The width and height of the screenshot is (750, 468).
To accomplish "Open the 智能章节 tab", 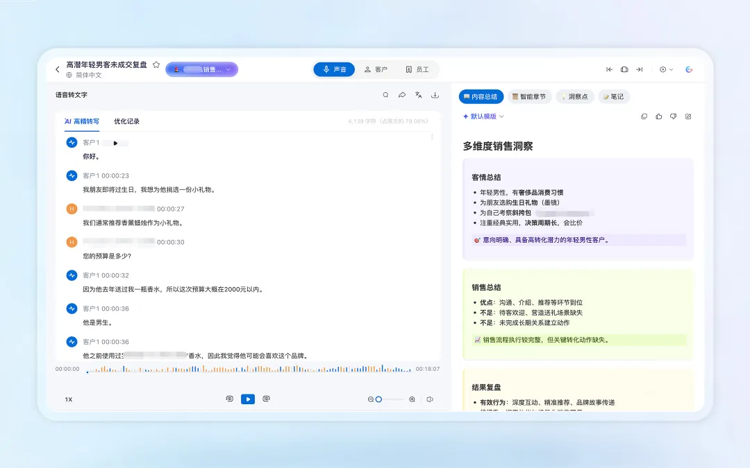I will (x=529, y=96).
